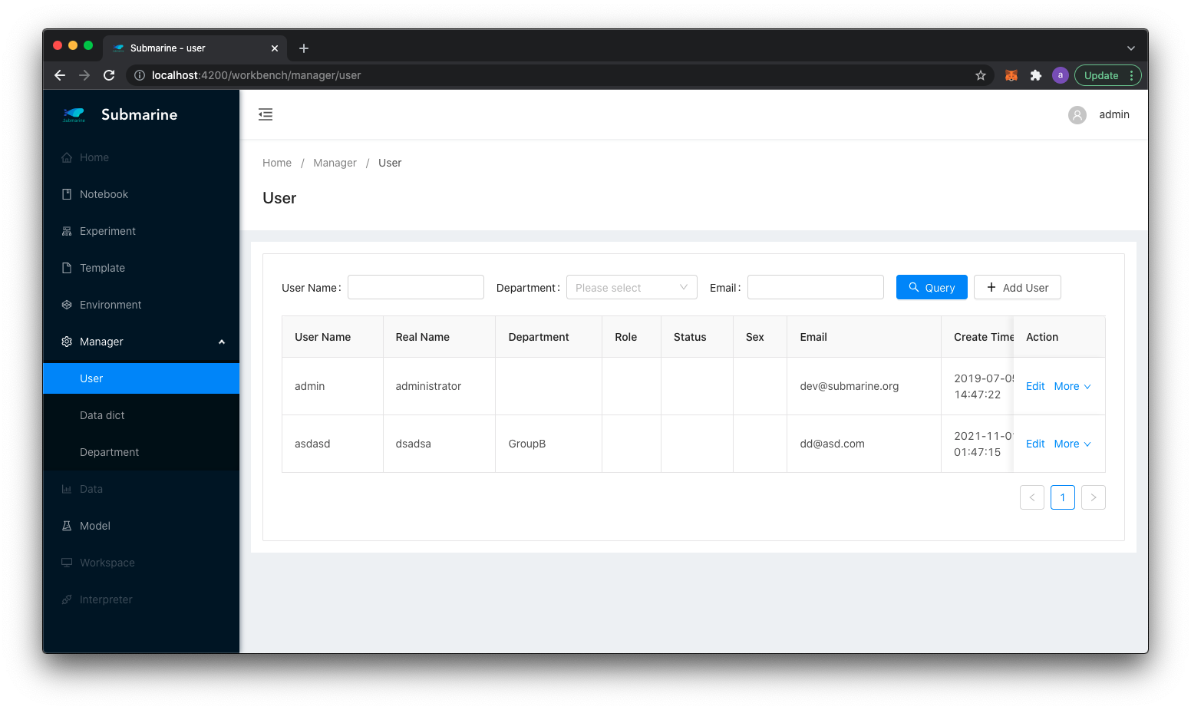This screenshot has height=710, width=1191.
Task: Click the admin avatar icon
Action: [1077, 115]
